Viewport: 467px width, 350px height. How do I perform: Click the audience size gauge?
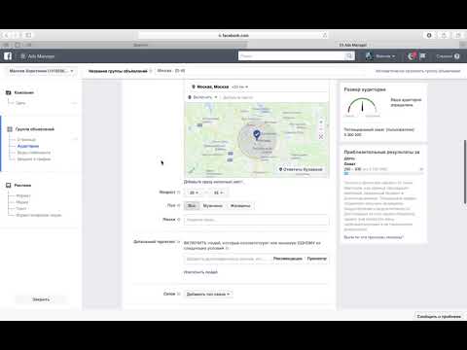tap(362, 107)
